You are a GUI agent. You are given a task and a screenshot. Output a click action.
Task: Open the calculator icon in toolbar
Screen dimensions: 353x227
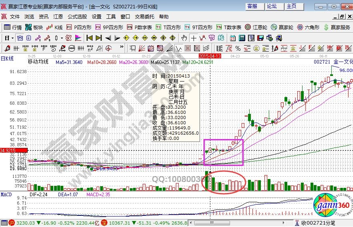pyautogui.click(x=242, y=38)
